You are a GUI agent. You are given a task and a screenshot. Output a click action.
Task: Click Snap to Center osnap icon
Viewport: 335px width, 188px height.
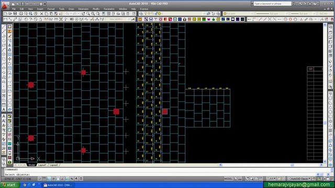(x=285, y=19)
